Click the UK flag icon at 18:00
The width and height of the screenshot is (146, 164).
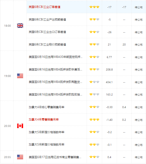[20, 26]
